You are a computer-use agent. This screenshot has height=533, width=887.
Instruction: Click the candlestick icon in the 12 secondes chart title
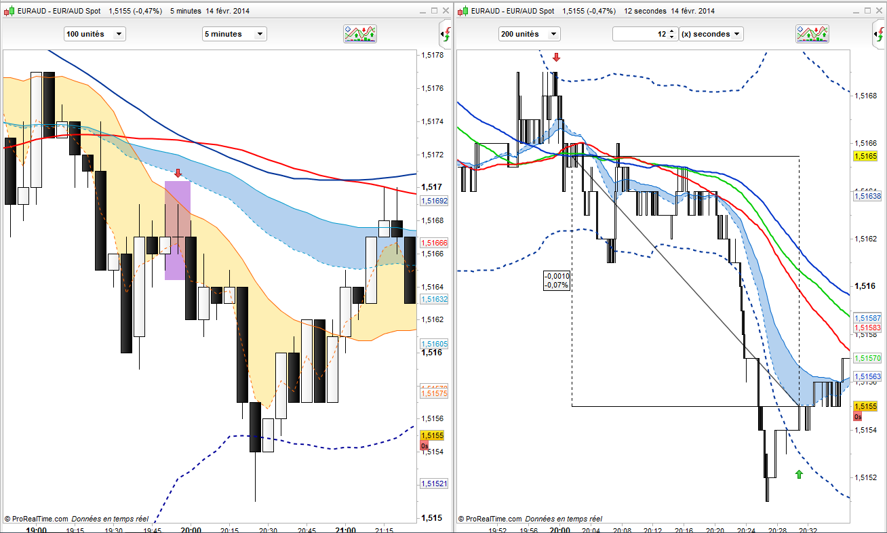click(x=462, y=11)
